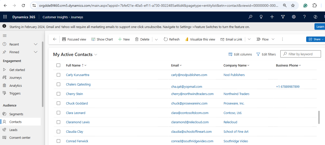Expand the My Active Contacts view selector
Screen dimensions: 325x145
point(96,54)
